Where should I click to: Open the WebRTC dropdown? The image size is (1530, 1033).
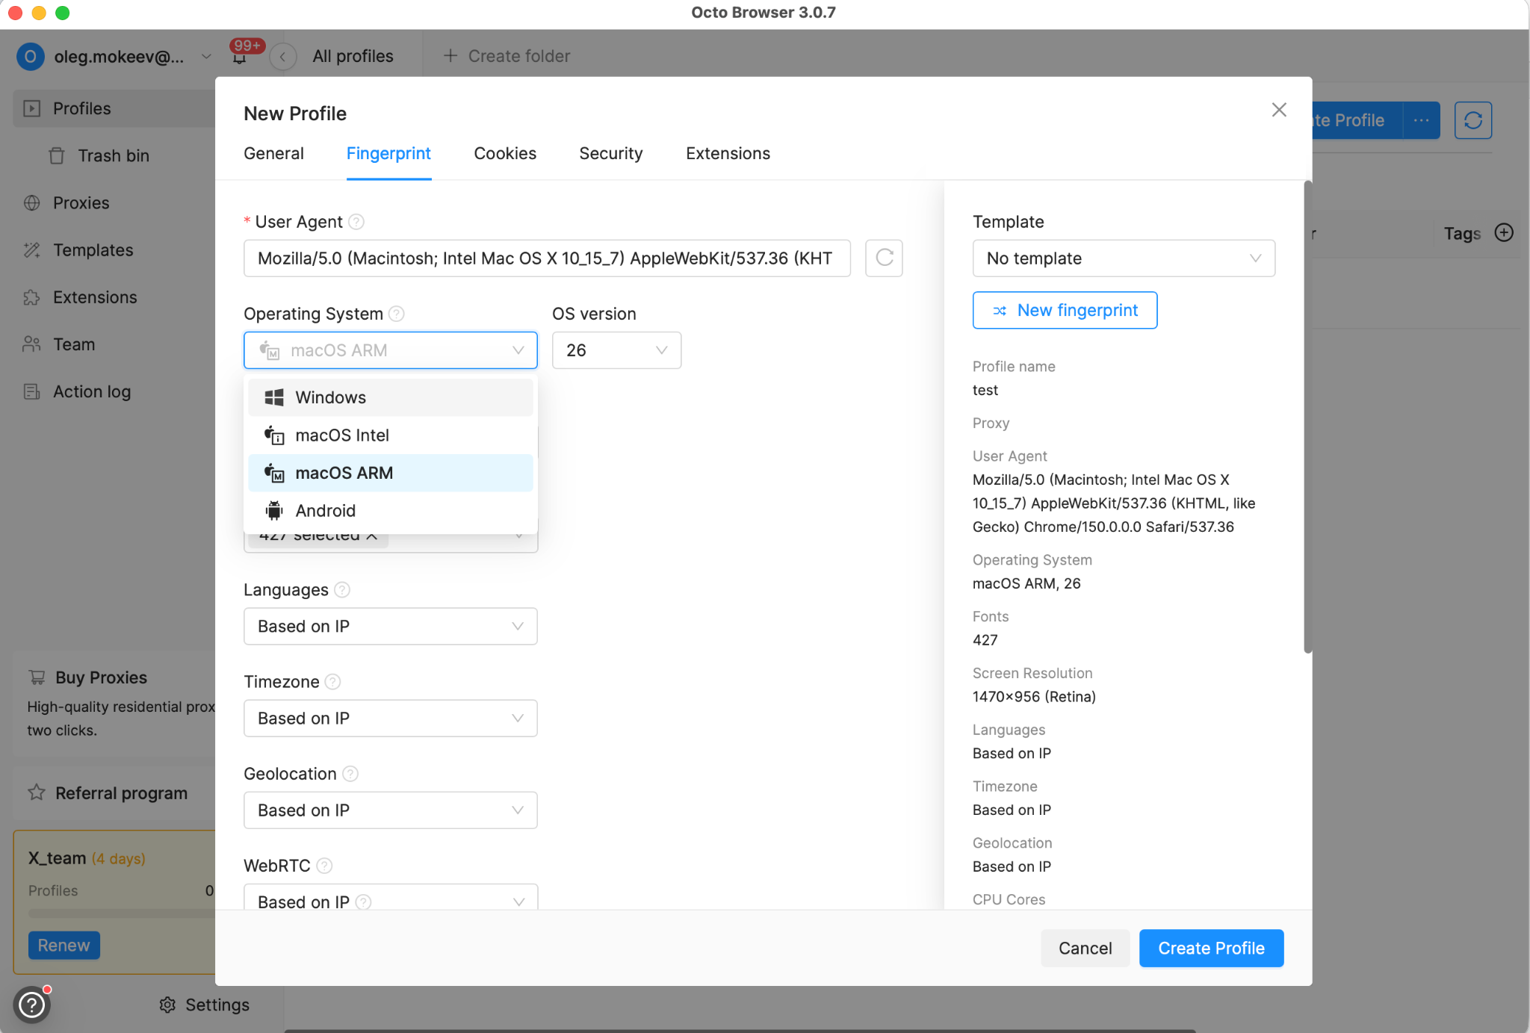391,899
